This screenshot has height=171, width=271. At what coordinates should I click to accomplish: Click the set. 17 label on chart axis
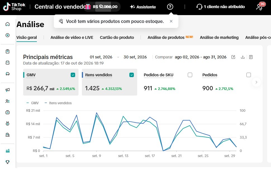click(150, 156)
